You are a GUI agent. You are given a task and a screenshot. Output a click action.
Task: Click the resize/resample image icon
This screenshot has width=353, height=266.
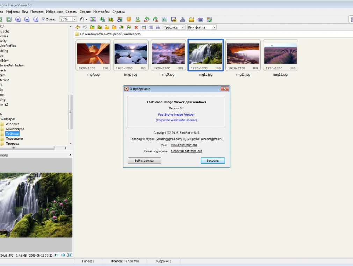[102, 19]
